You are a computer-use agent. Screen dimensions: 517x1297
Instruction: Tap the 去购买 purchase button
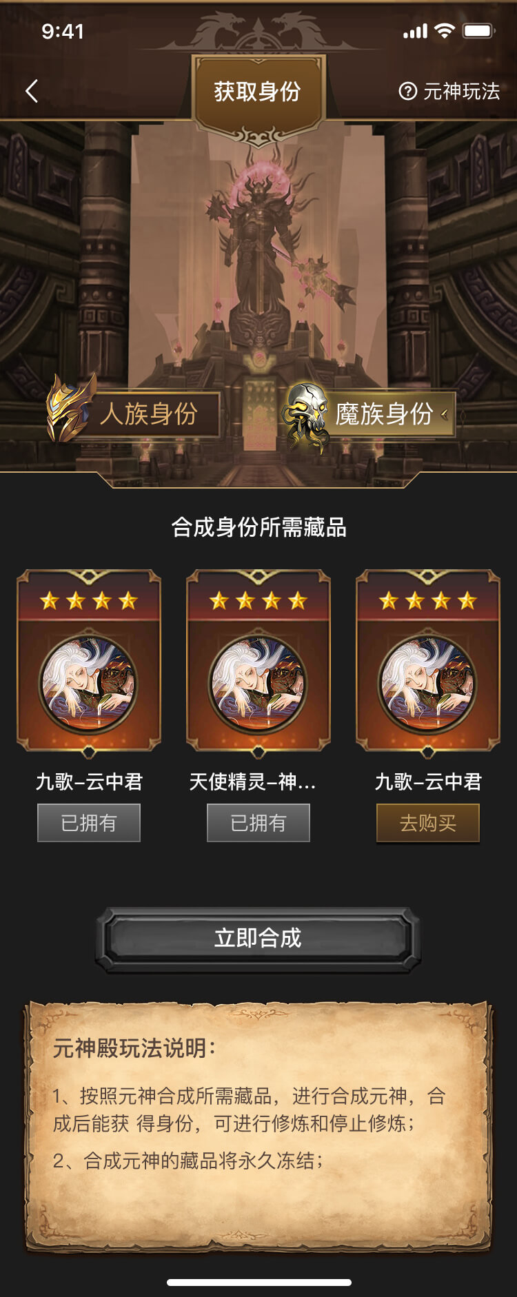(428, 823)
